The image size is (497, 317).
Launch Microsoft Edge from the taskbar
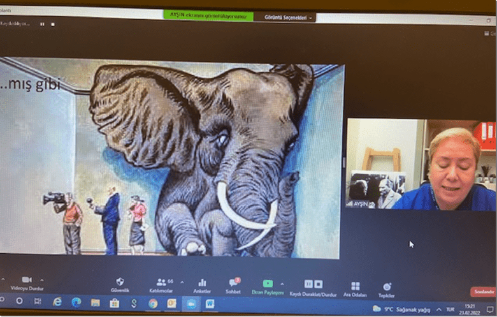[x=76, y=302]
